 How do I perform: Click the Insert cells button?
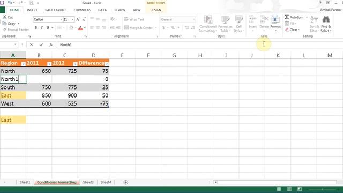click(252, 24)
